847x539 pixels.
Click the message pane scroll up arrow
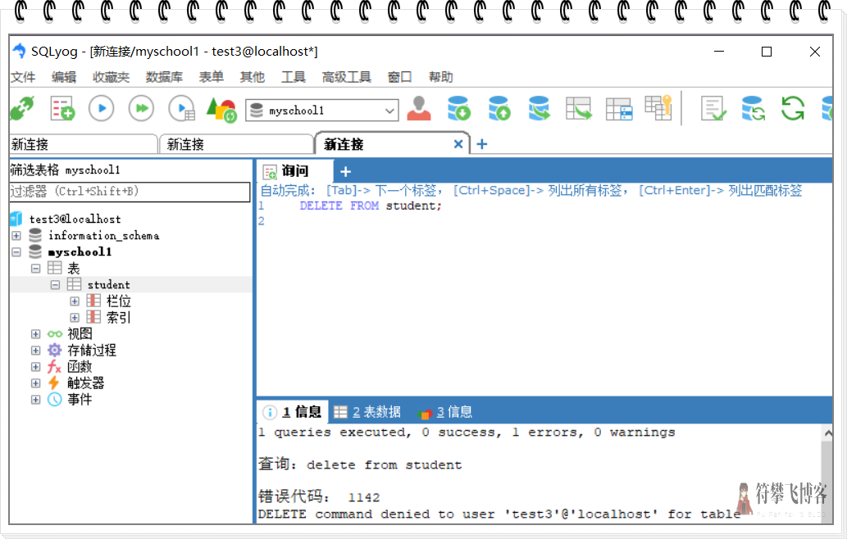click(827, 433)
